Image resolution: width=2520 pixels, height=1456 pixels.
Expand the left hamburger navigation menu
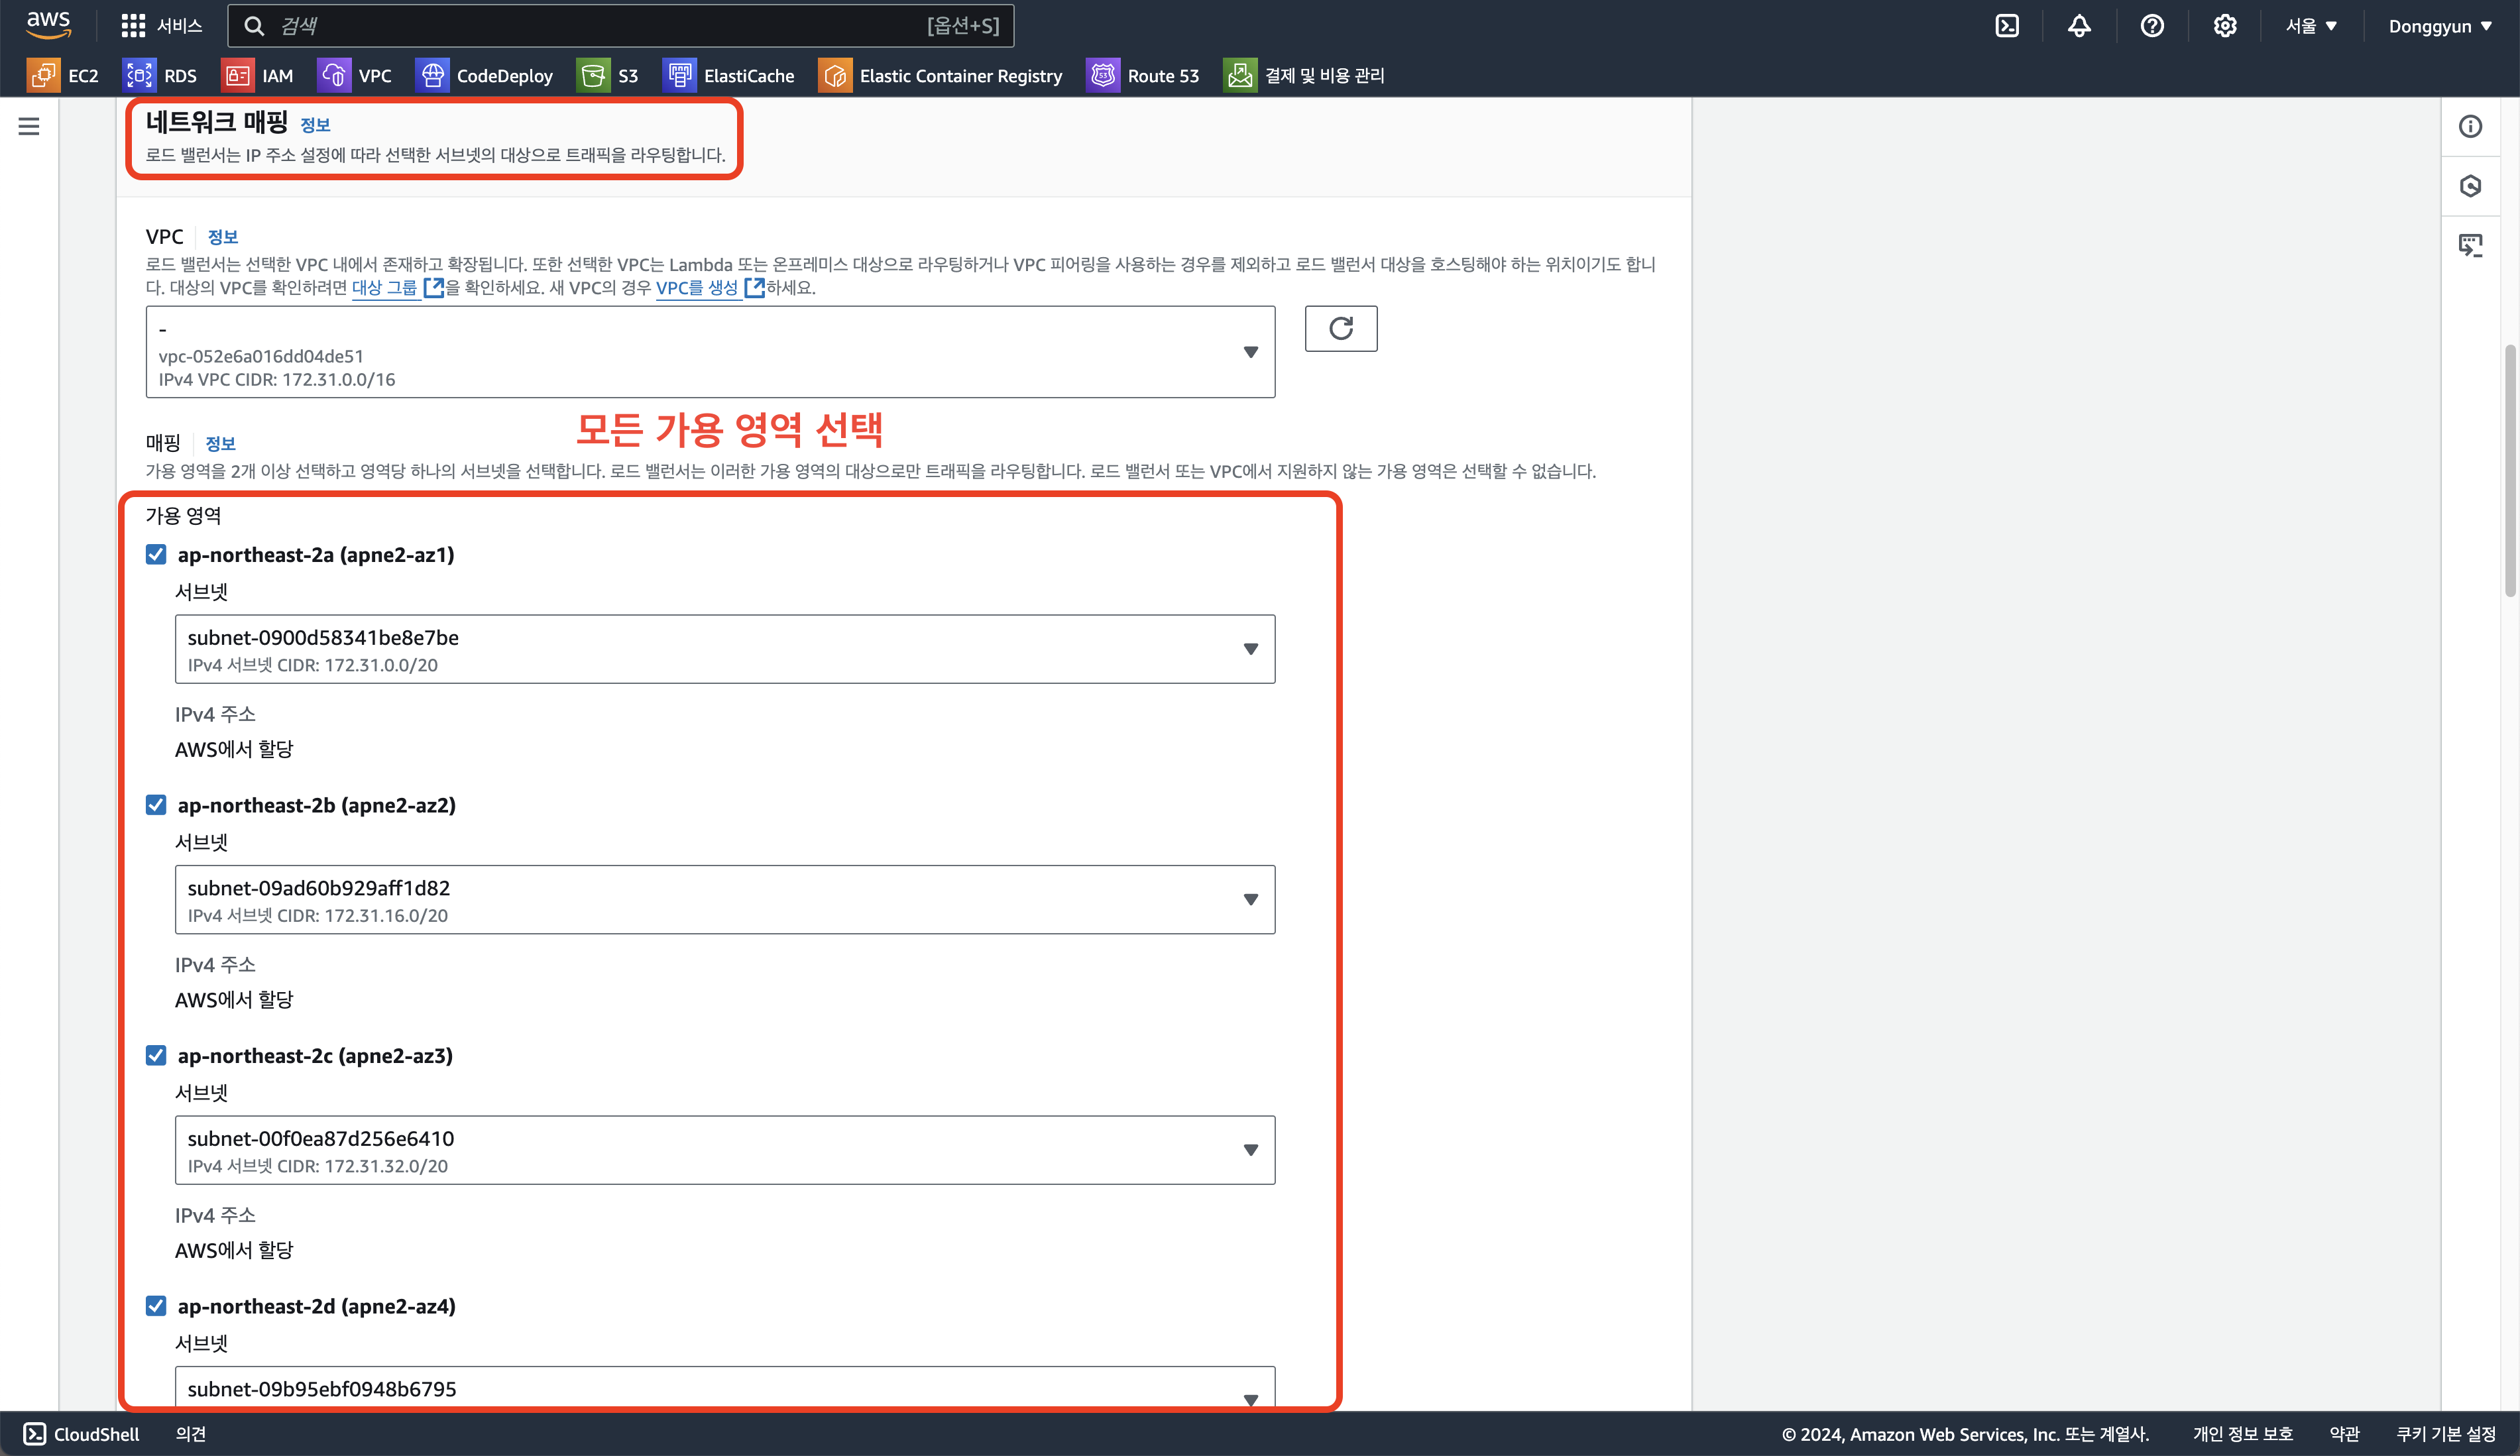point(29,126)
